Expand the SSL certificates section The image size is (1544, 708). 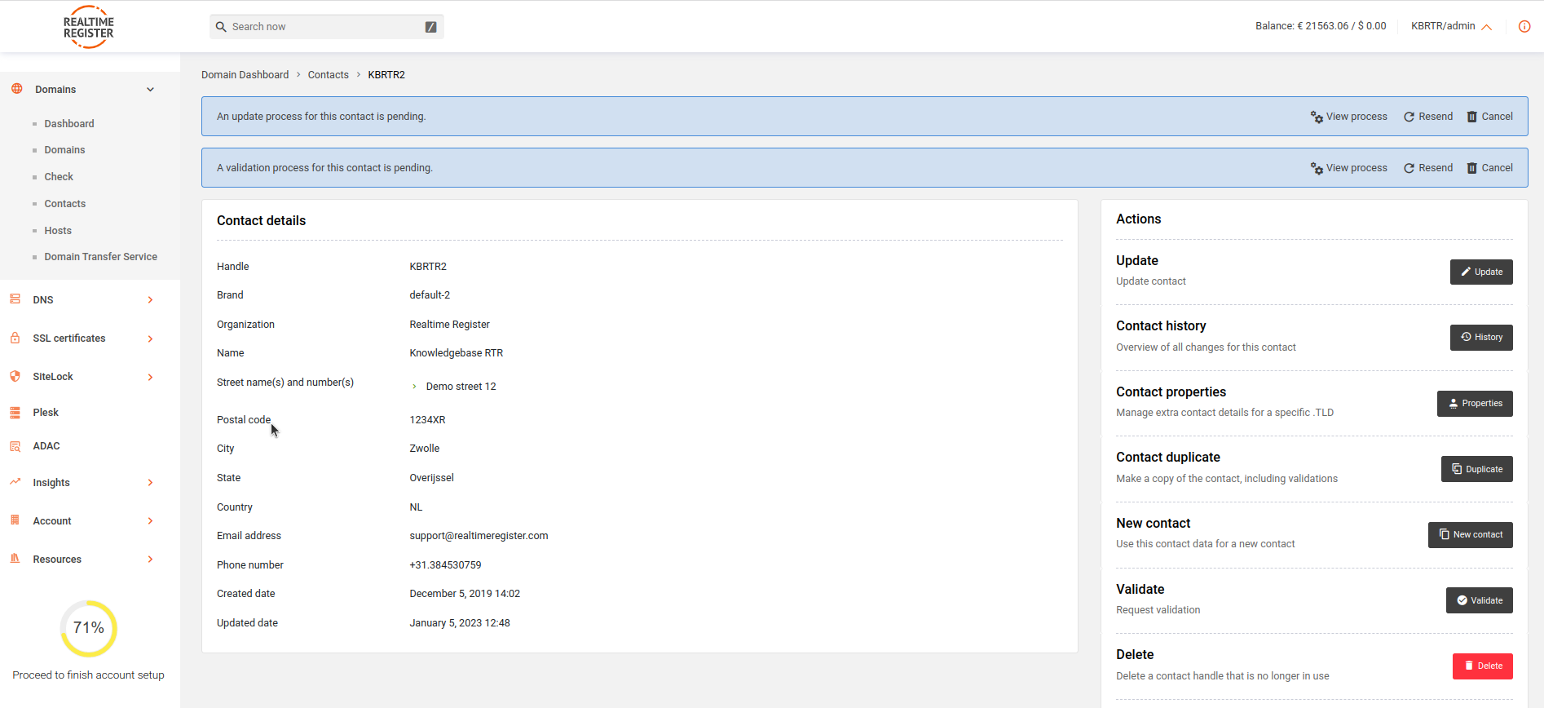pyautogui.click(x=150, y=339)
